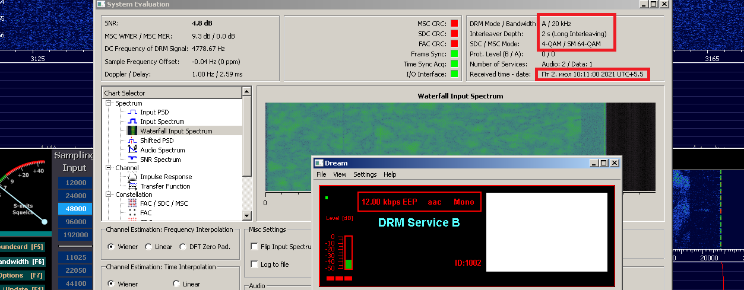744x290 pixels.
Task: Select FAC / SDC / MSC constellation icon
Action: pos(132,203)
